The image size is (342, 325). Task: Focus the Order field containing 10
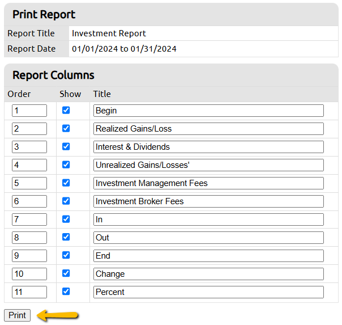29,274
